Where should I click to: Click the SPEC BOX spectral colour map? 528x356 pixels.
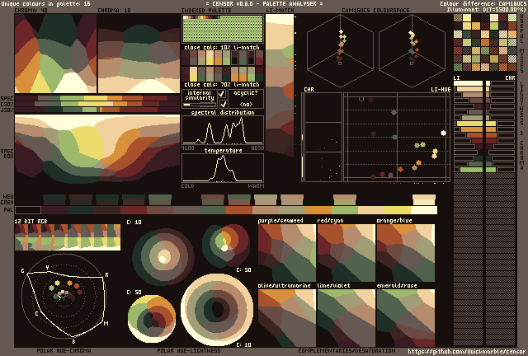click(x=97, y=149)
